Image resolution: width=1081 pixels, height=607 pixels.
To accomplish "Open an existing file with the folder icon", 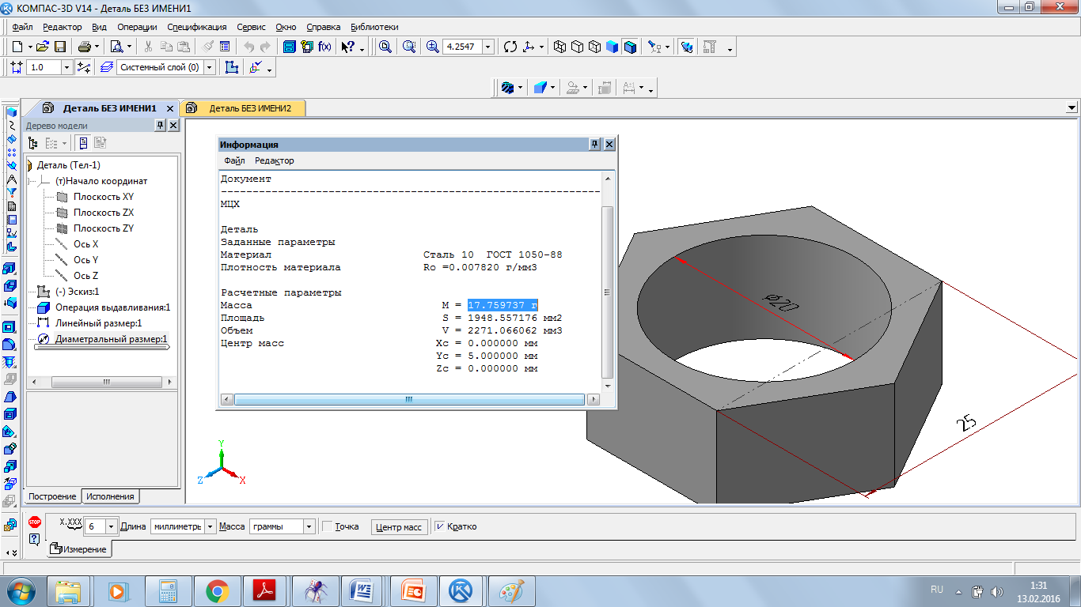I will 44,47.
